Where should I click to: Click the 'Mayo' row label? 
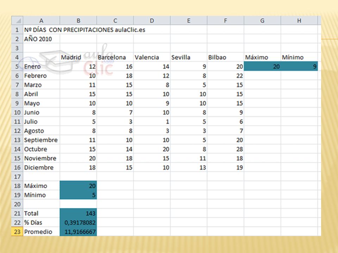pos(42,103)
